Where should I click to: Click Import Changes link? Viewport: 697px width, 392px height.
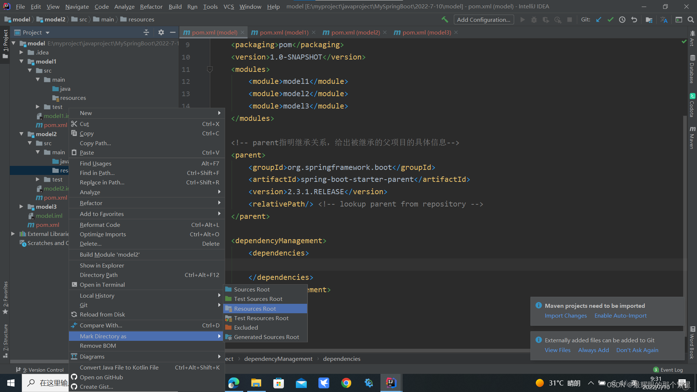(566, 316)
